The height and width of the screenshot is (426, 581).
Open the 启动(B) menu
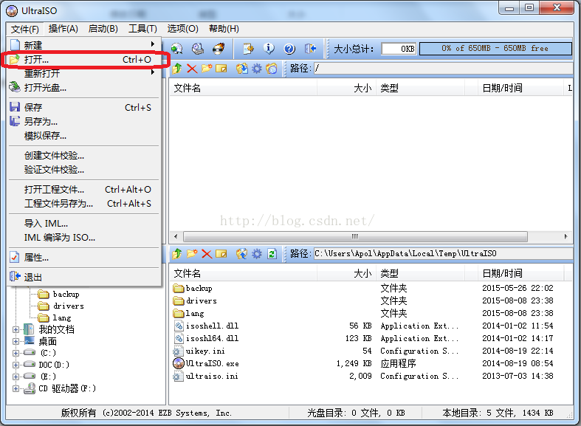click(x=103, y=29)
